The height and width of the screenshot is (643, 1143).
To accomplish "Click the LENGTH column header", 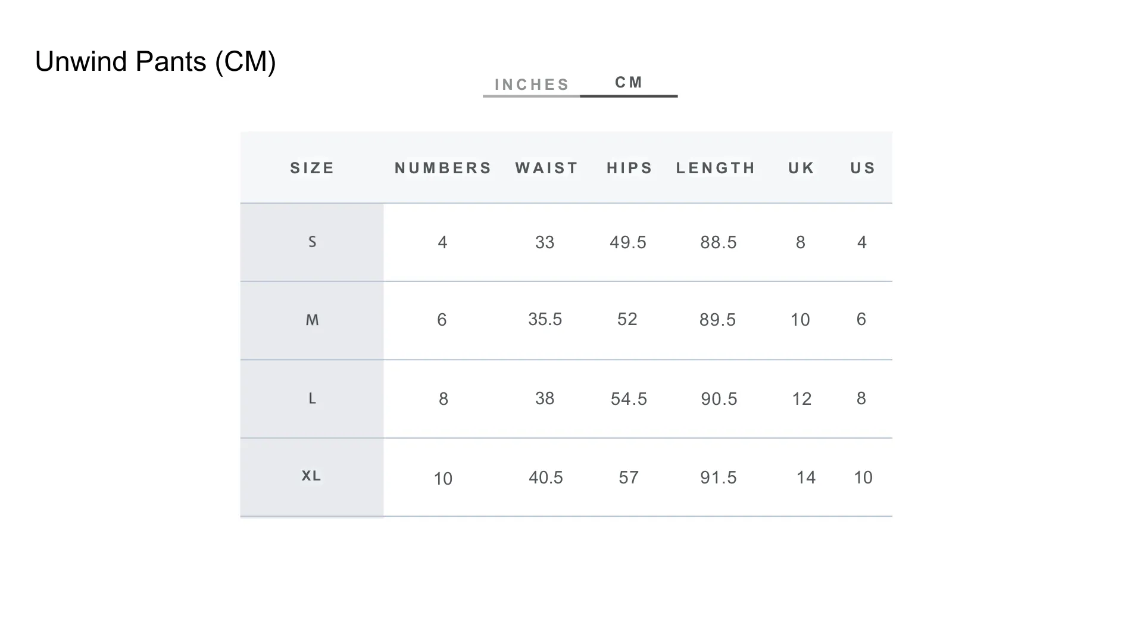I will [x=716, y=168].
